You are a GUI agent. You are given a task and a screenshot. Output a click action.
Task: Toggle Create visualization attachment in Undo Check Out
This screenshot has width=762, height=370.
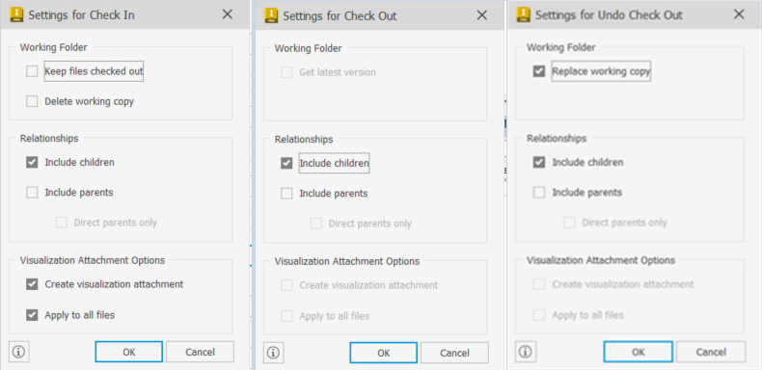539,284
